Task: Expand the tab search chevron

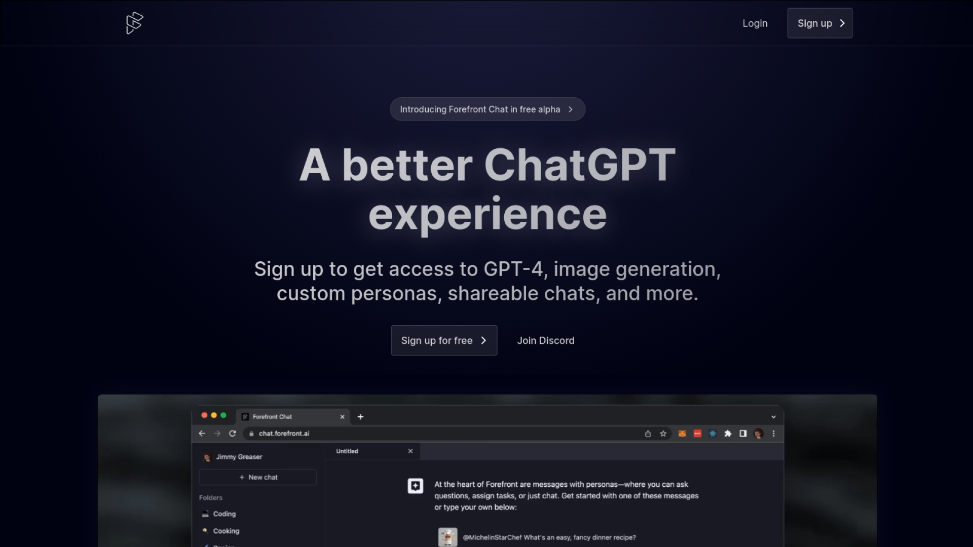Action: (x=773, y=417)
